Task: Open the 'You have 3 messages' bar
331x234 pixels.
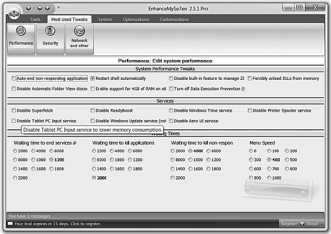Action: [x=165, y=216]
